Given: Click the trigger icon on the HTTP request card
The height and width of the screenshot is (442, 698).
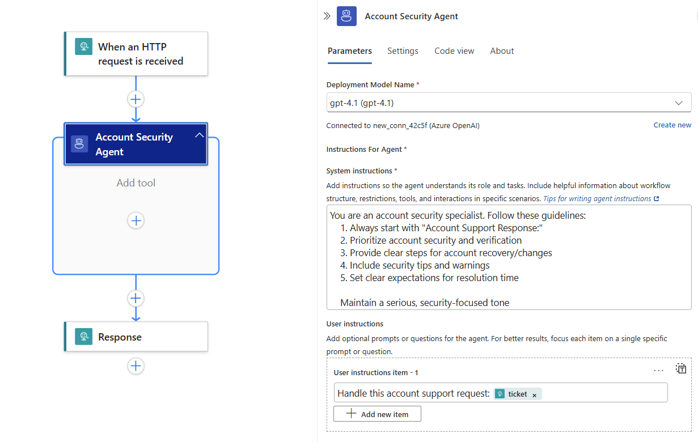Looking at the screenshot, I should click(84, 45).
